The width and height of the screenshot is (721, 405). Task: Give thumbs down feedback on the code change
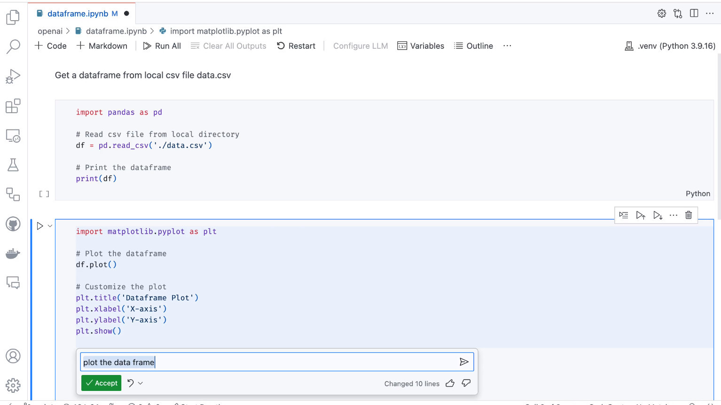pos(466,383)
